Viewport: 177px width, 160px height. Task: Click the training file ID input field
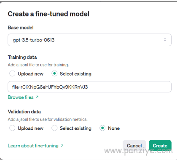[x=89, y=87]
